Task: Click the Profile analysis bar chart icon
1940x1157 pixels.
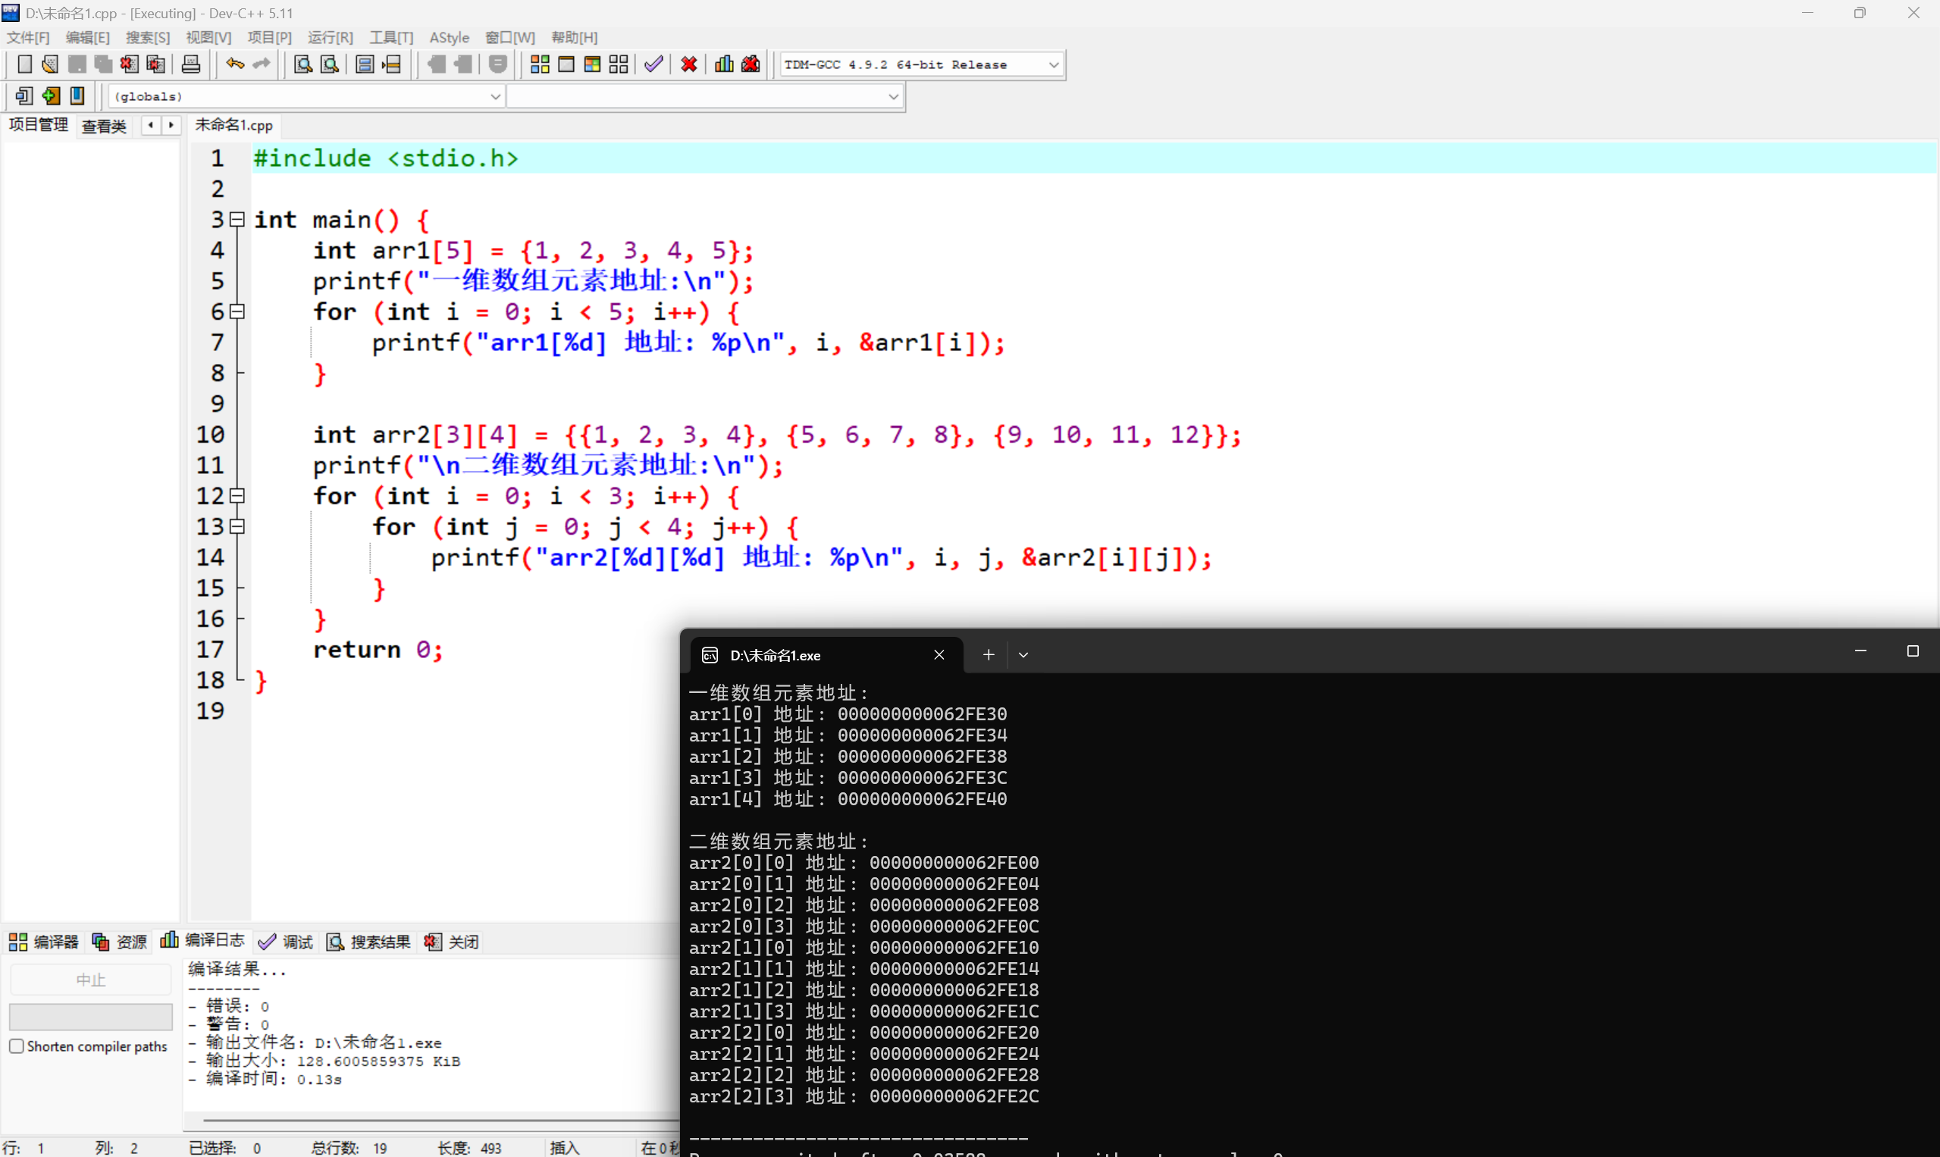Action: 724,64
